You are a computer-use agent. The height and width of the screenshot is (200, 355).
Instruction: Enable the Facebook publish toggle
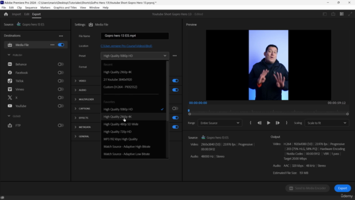(60, 73)
